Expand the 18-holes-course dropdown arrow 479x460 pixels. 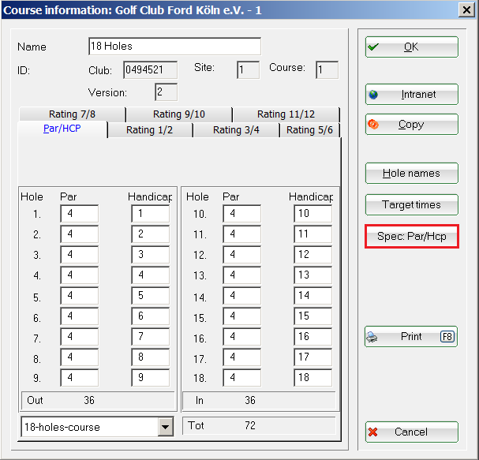tap(166, 427)
